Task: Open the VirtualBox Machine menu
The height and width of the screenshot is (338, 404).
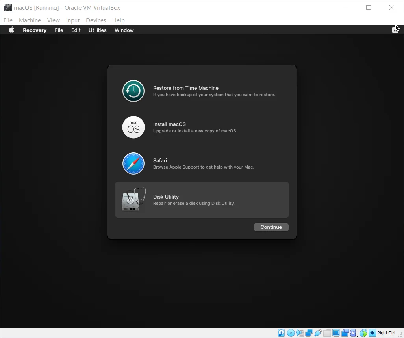Action: click(30, 20)
